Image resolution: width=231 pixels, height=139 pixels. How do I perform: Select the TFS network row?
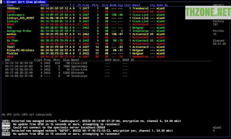pos(86,28)
